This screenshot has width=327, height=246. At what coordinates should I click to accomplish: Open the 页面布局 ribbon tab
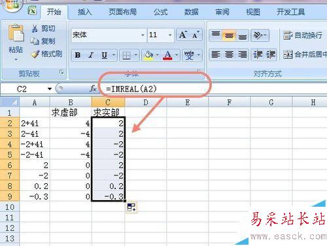point(122,12)
